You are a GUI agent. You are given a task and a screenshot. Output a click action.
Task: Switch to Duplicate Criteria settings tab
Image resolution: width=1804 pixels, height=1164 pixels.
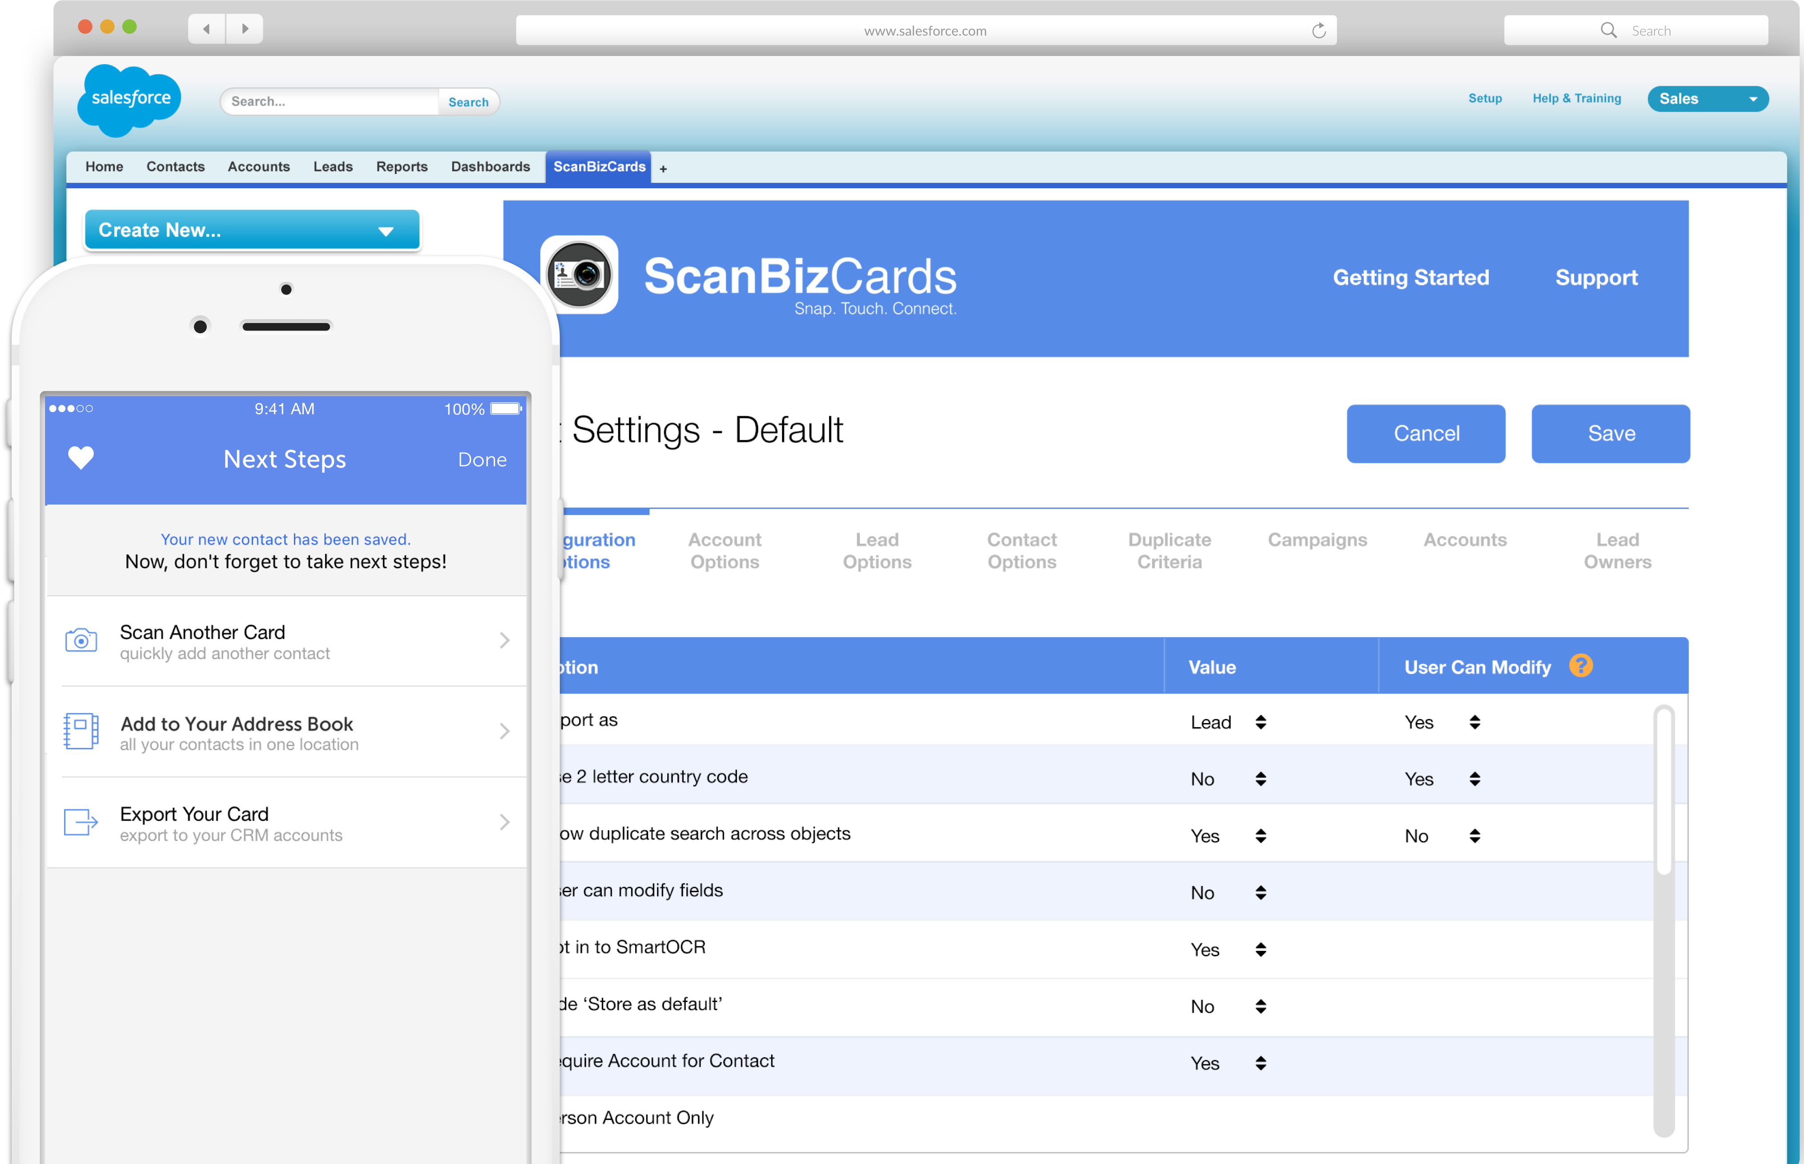1169,550
